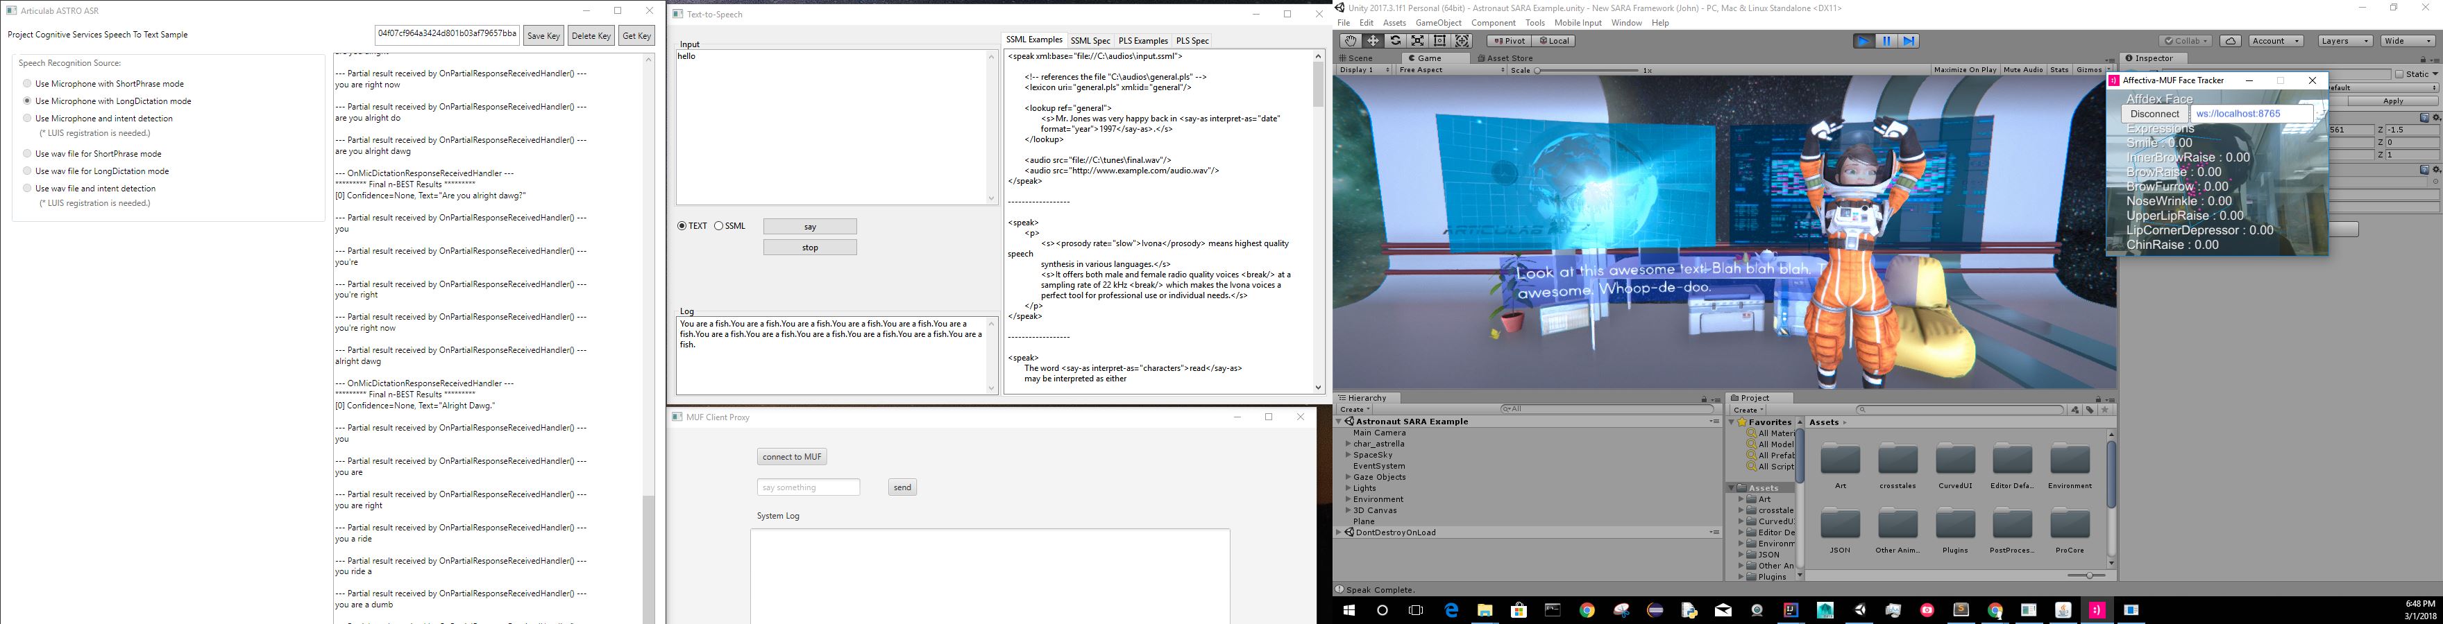Toggle Maximize On Play in Game view
Image resolution: width=2443 pixels, height=624 pixels.
1965,70
